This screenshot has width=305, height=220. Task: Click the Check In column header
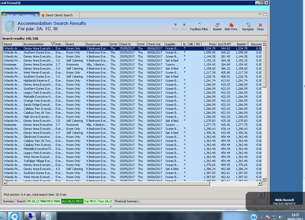[x=128, y=44]
